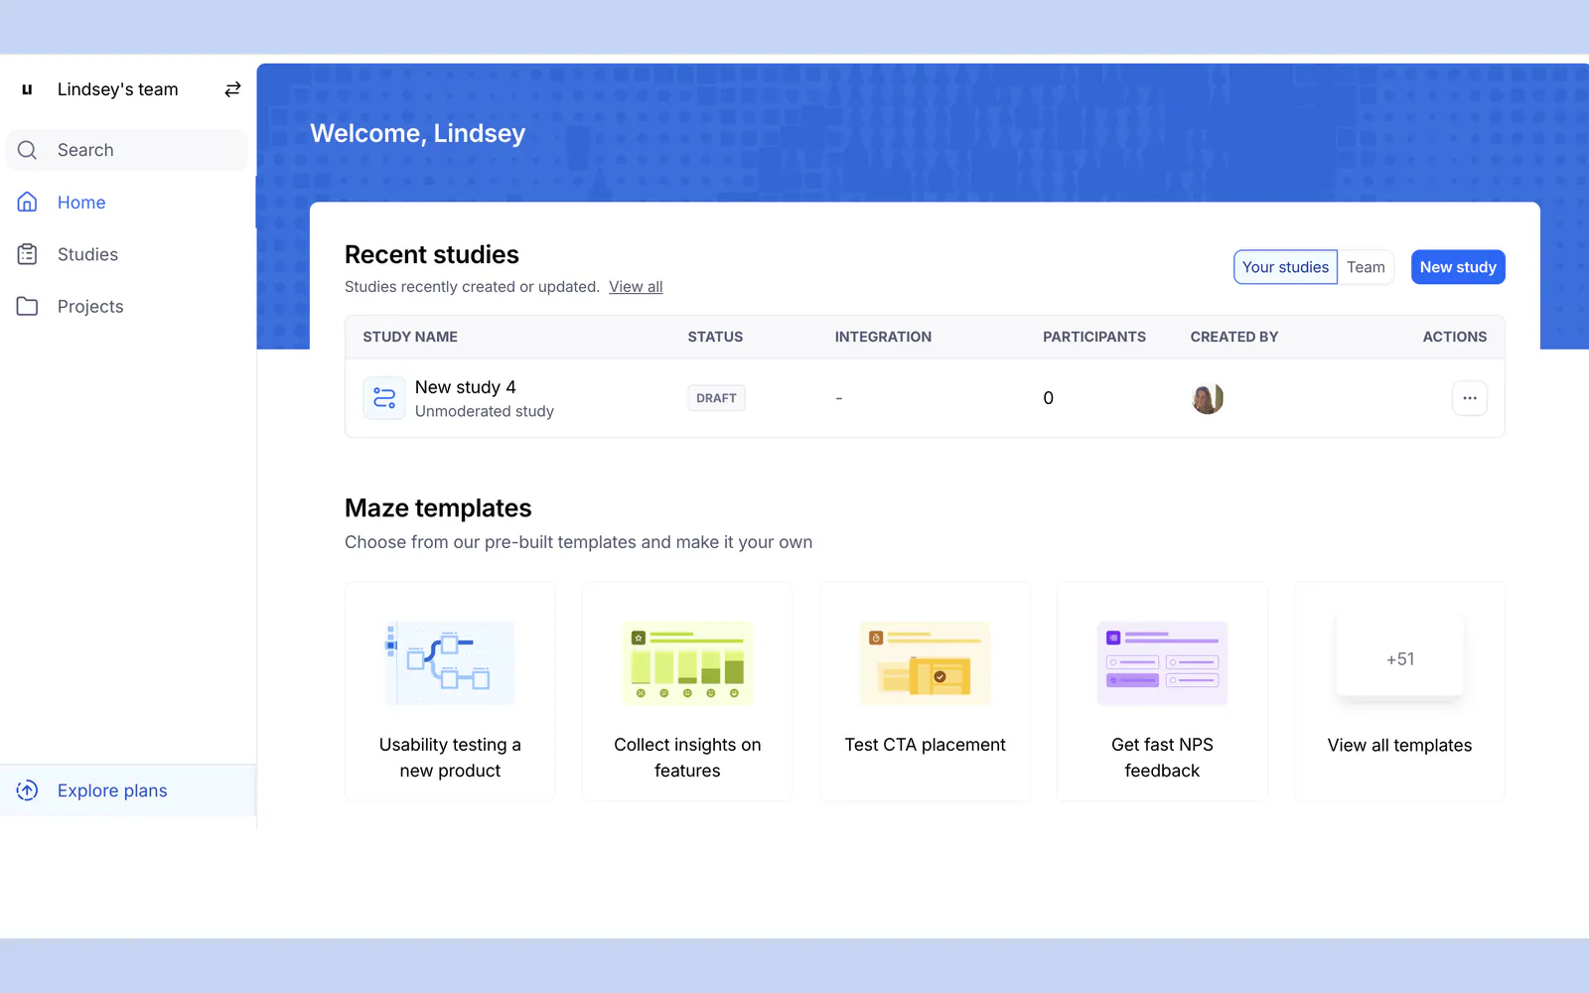Switch to the Your studies tab
1589x993 pixels.
tap(1285, 267)
